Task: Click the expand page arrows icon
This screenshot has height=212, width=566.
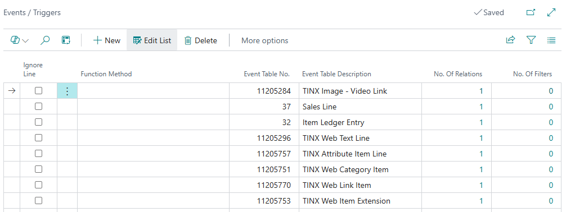Action: click(551, 12)
